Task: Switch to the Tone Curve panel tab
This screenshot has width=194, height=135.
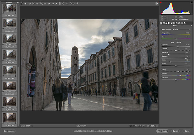Action: [164, 23]
